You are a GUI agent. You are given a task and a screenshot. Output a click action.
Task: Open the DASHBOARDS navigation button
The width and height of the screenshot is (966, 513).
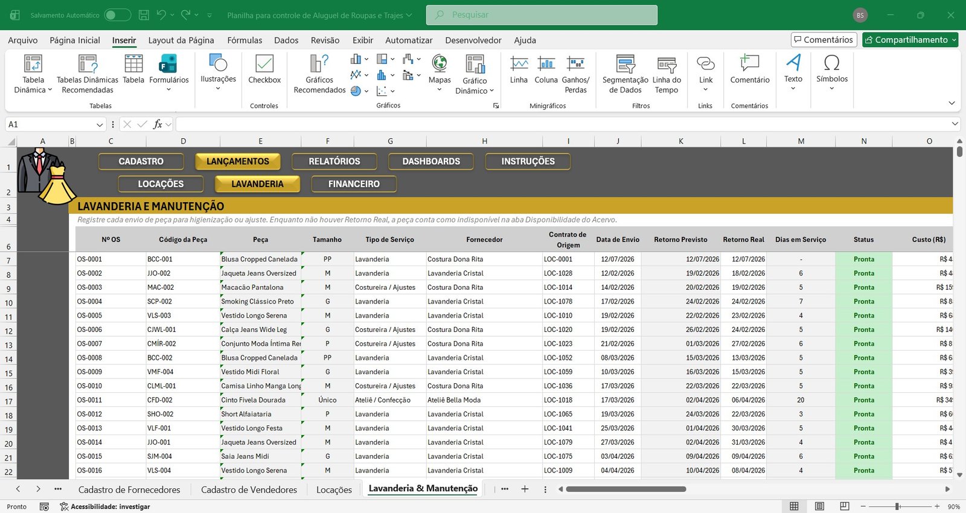click(x=431, y=161)
